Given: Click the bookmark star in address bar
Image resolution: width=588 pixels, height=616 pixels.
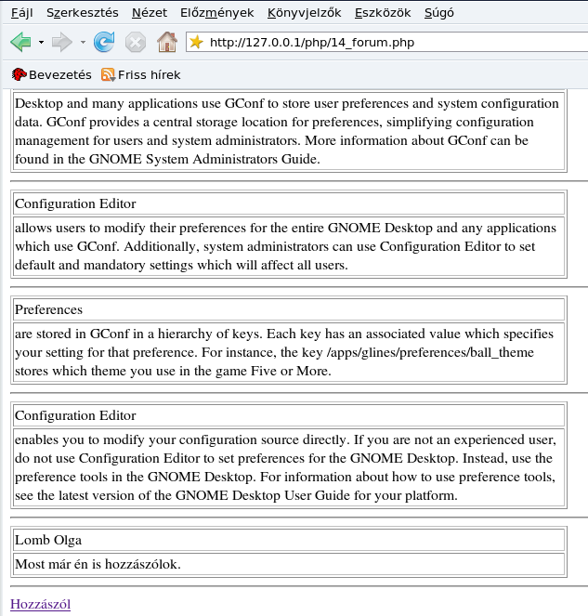Looking at the screenshot, I should pos(196,42).
